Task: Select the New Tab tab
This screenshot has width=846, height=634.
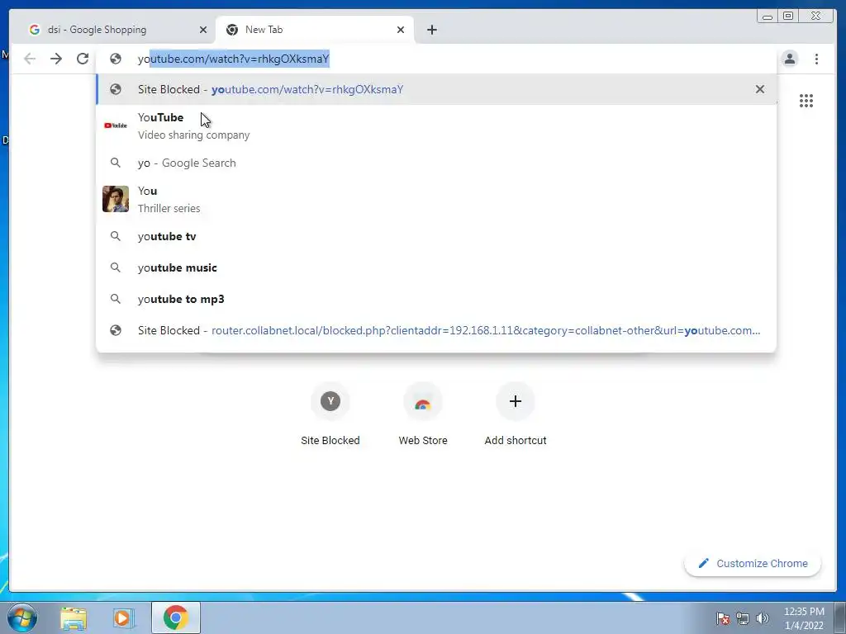Action: [315, 30]
